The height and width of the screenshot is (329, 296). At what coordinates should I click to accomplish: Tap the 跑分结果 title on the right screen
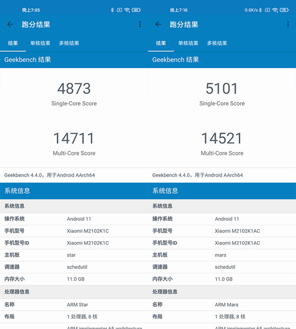[x=184, y=25]
